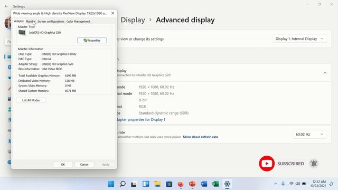Open Excel from the taskbar
This screenshot has height=190, width=338.
215,184
